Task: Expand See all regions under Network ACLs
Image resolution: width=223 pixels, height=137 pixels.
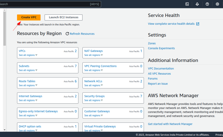Action: 94,85
